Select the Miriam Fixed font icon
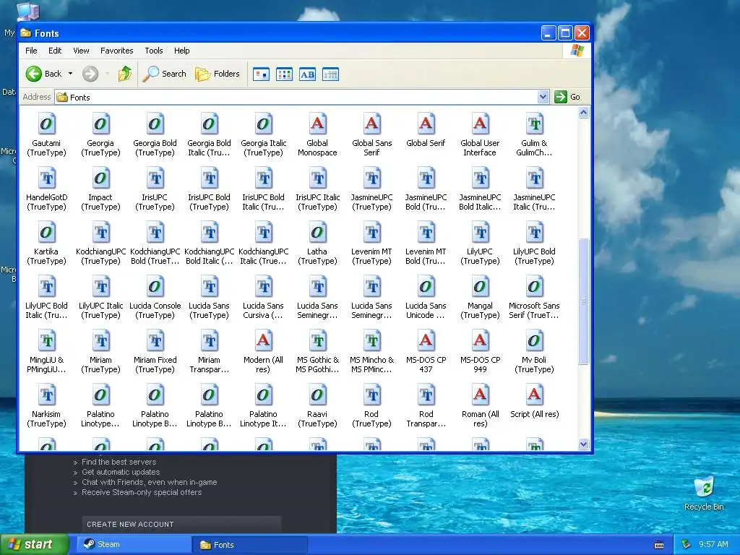This screenshot has width=740, height=555. point(155,341)
